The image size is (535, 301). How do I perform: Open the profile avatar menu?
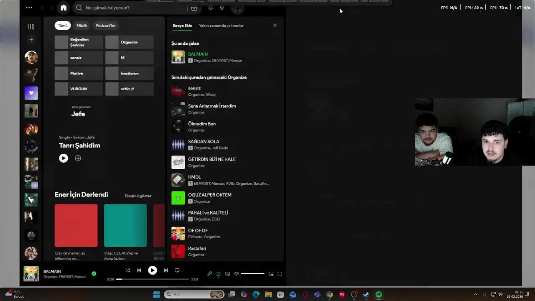coord(237,8)
